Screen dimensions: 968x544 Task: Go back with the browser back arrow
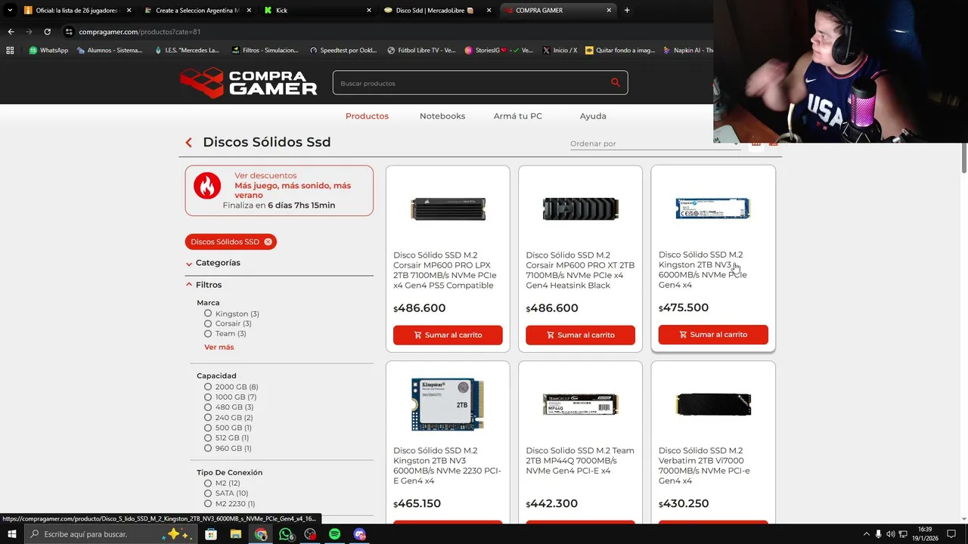click(x=11, y=32)
